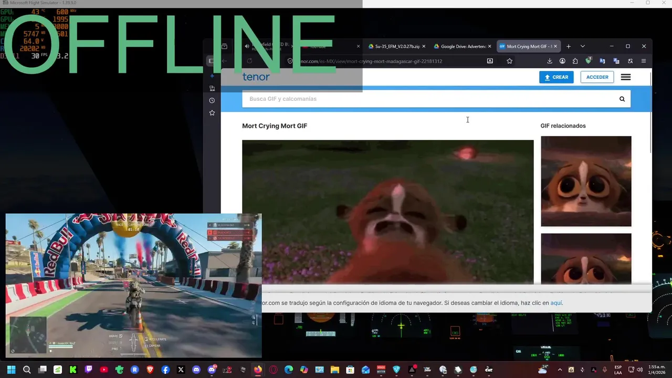Click the 'GIF relacionados' heading
Image resolution: width=672 pixels, height=378 pixels.
[563, 126]
